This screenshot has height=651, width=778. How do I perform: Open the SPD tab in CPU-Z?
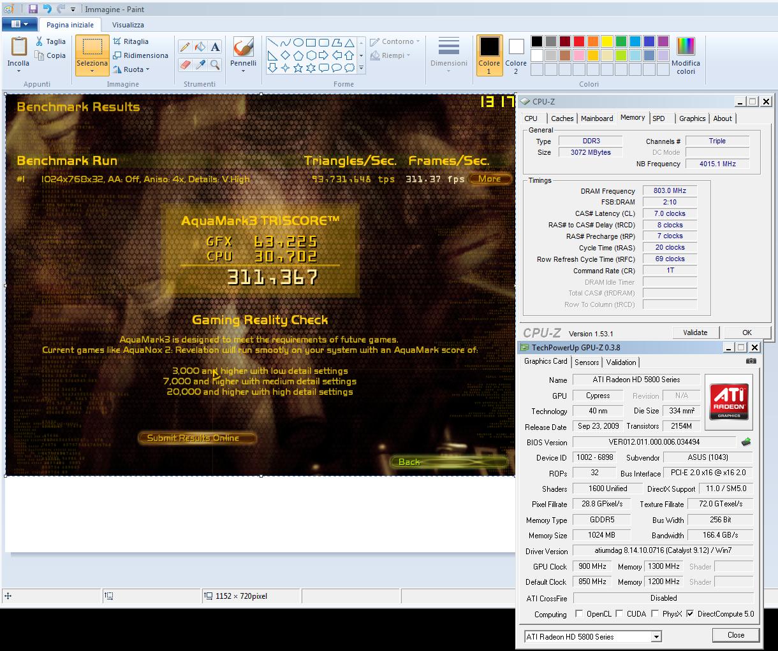[659, 118]
